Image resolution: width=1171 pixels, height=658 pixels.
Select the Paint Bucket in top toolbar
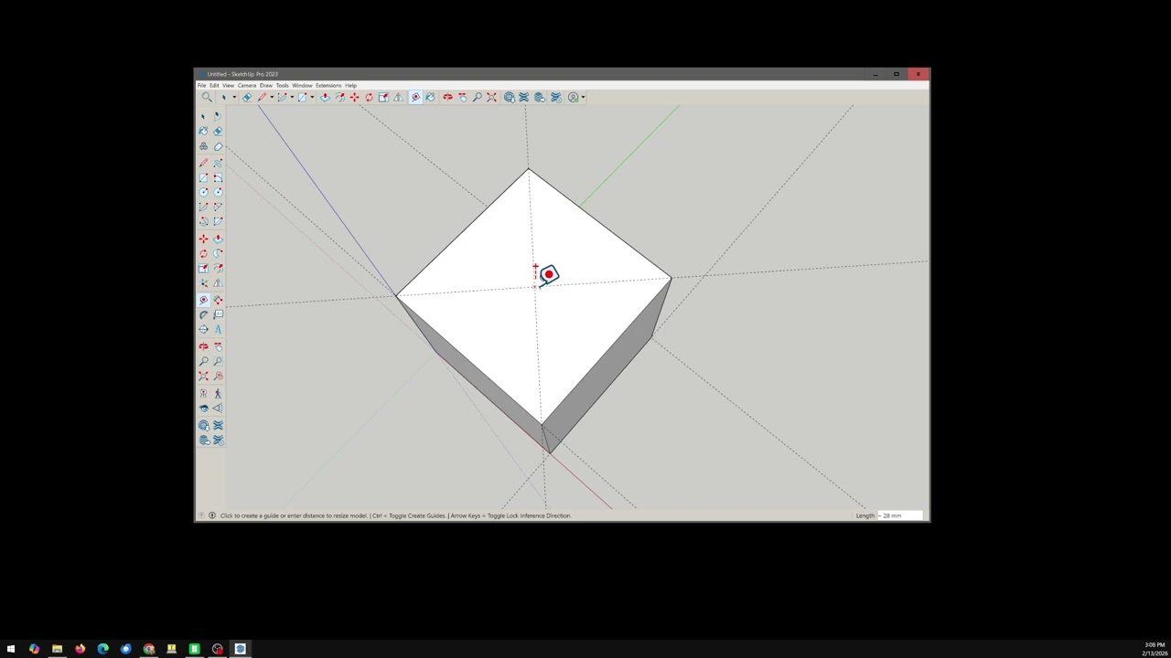(430, 97)
